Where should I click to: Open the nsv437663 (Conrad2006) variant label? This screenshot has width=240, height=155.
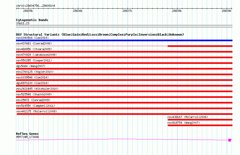coord(34,43)
